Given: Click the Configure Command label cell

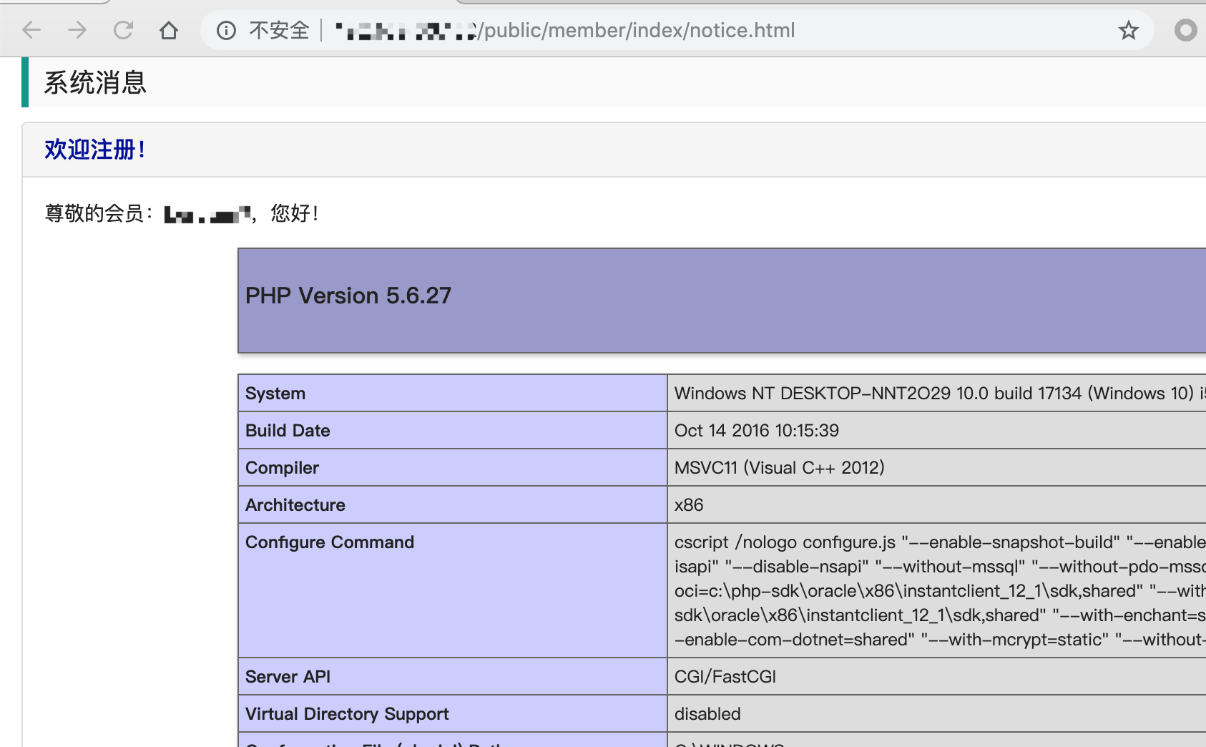Looking at the screenshot, I should [x=453, y=590].
